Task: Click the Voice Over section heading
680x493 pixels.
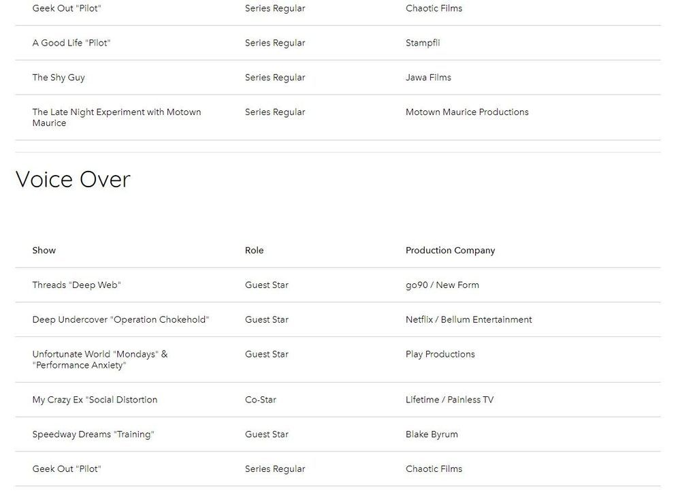Action: point(73,180)
